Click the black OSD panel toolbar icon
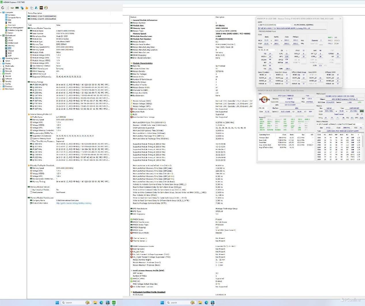The width and height of the screenshot is (365, 306). [41, 8]
